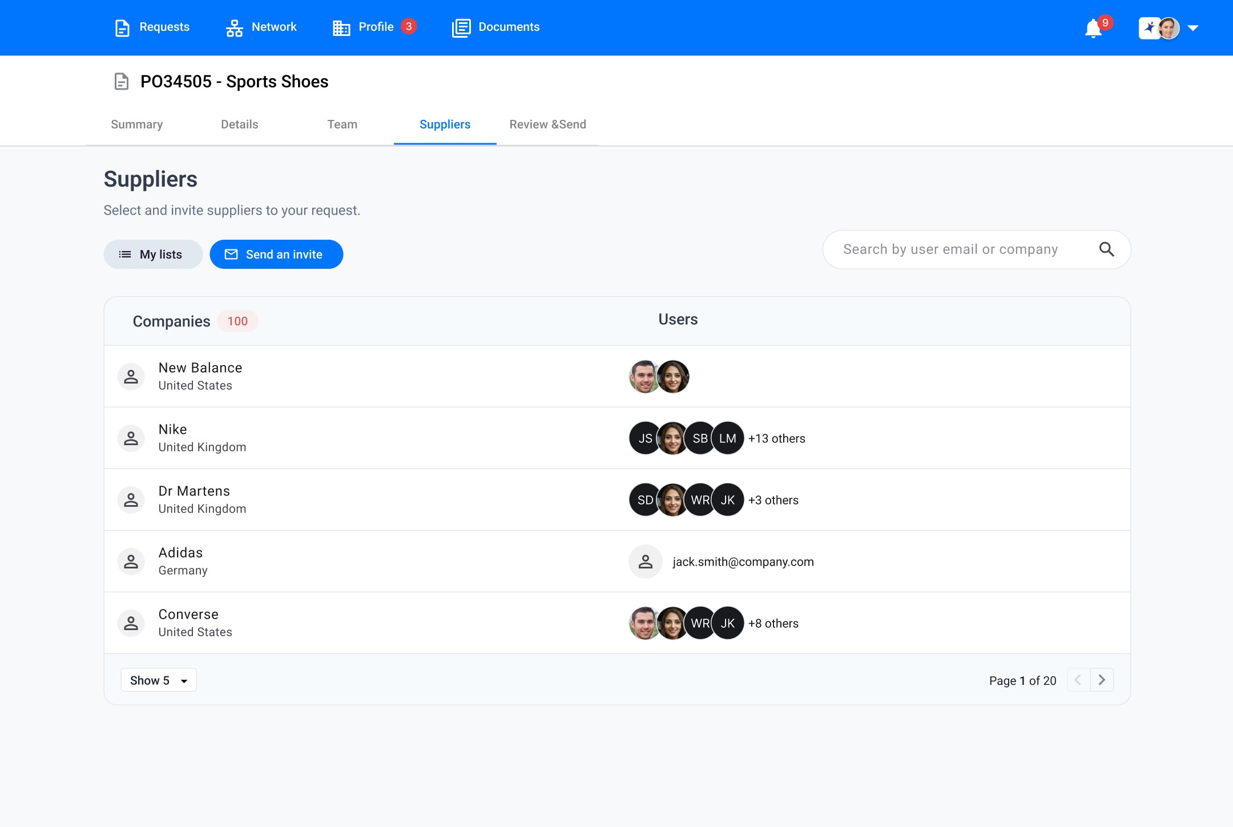Click the +13 others link for Nike
Image resolution: width=1233 pixels, height=827 pixels.
776,438
